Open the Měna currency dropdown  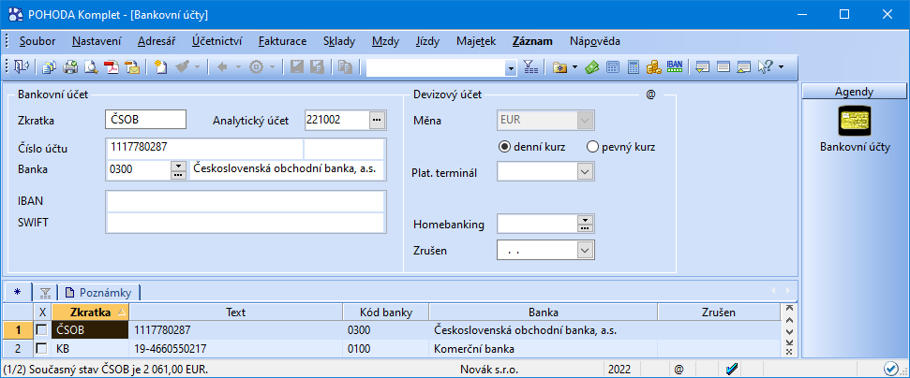click(x=586, y=121)
